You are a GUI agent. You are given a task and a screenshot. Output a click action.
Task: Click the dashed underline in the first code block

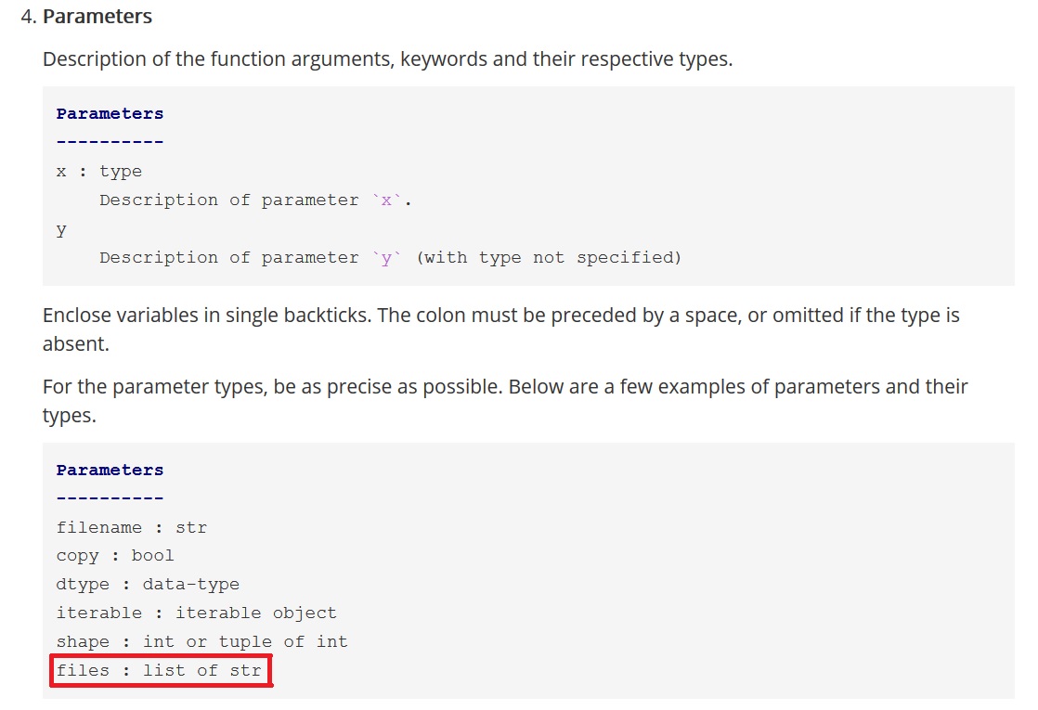coord(110,142)
